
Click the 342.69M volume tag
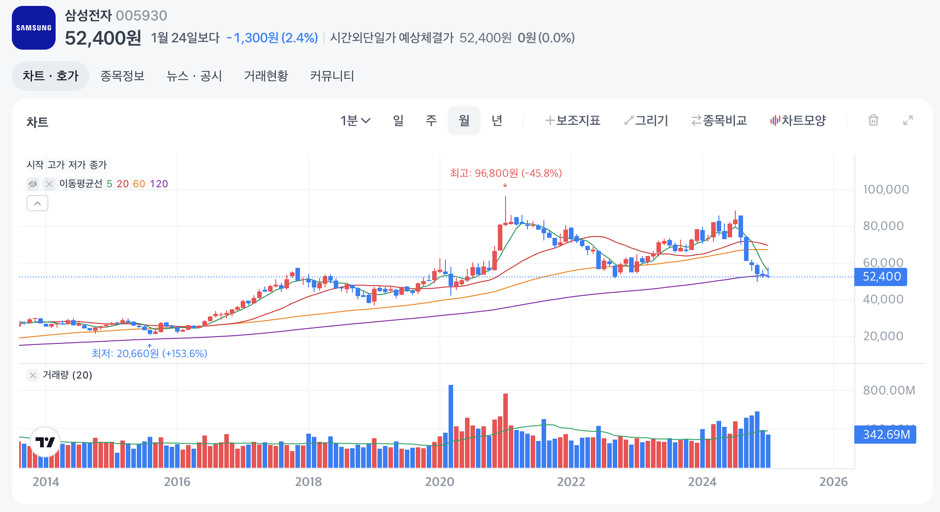[885, 435]
